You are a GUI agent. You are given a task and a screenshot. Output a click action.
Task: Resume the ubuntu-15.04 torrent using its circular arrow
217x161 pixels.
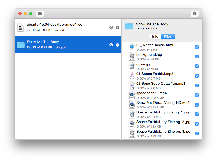point(111,28)
